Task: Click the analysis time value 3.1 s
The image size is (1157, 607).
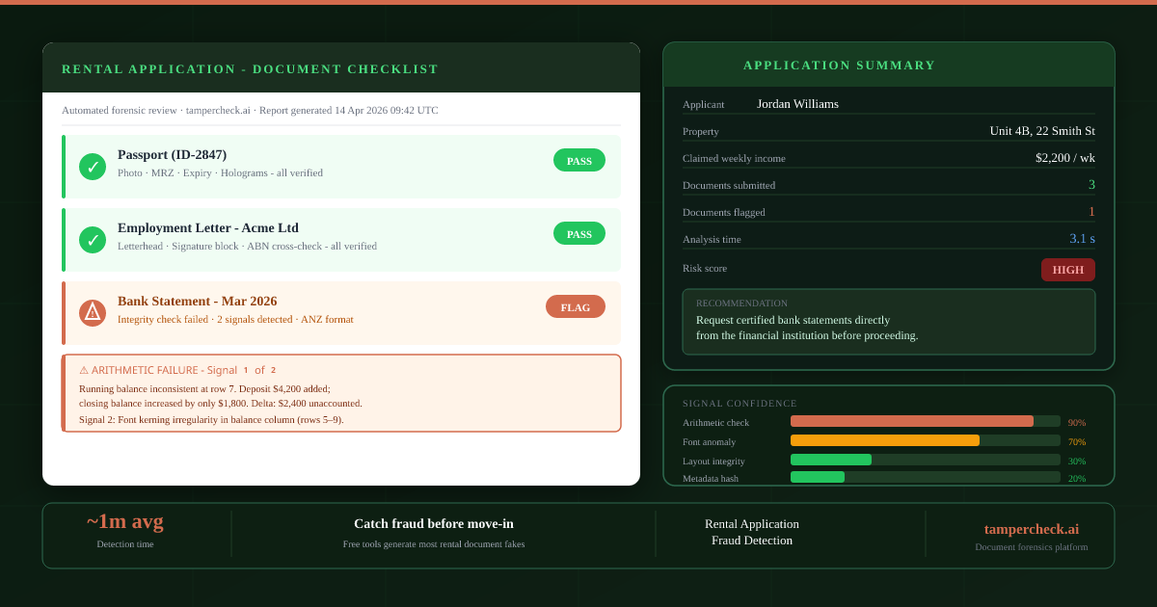Action: [x=1082, y=239]
